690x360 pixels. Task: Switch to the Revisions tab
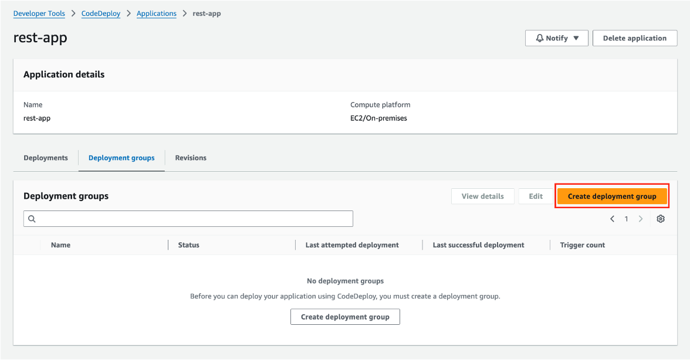point(191,158)
